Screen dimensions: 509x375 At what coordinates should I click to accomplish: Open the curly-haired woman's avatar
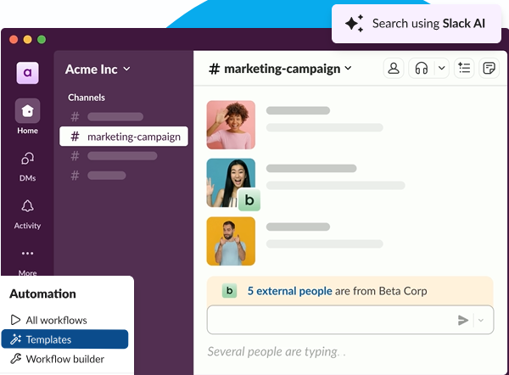(231, 125)
